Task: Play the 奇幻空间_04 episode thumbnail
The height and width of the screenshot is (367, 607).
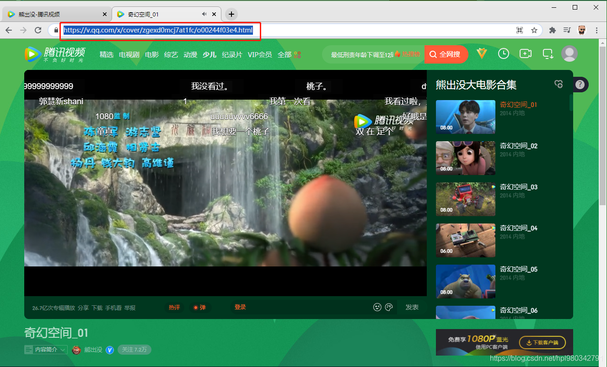Action: pyautogui.click(x=466, y=240)
